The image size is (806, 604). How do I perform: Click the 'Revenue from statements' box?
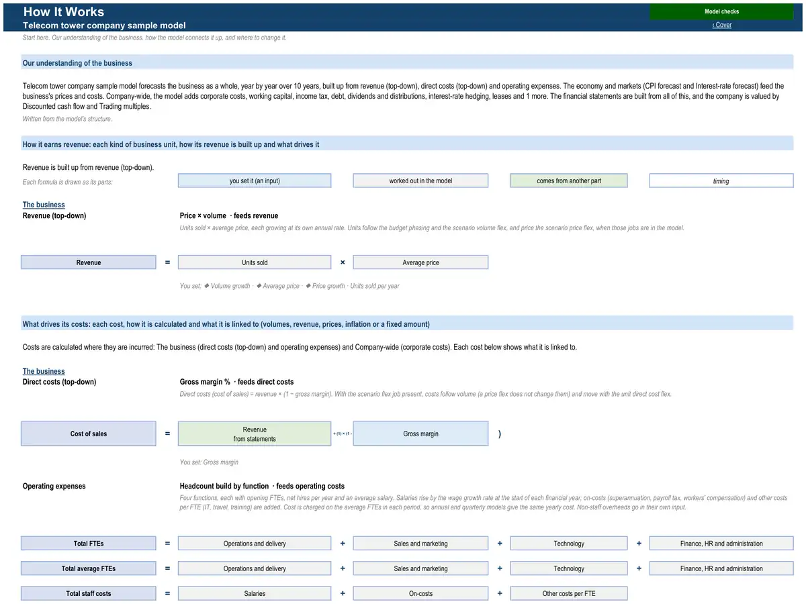(255, 434)
